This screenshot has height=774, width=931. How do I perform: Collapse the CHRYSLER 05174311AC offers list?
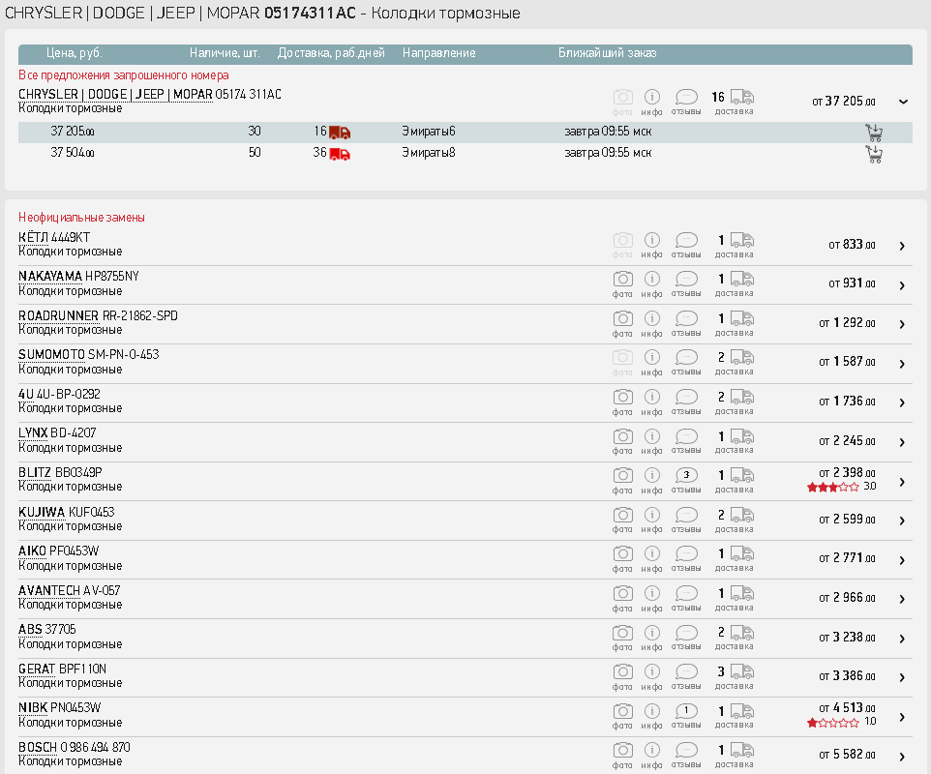pyautogui.click(x=903, y=102)
